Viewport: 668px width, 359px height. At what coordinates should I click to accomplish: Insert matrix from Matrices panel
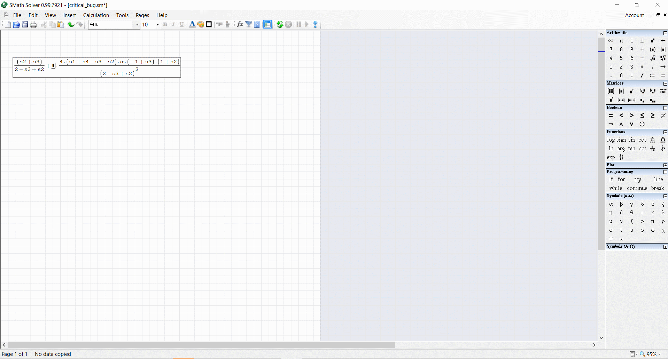pos(611,91)
